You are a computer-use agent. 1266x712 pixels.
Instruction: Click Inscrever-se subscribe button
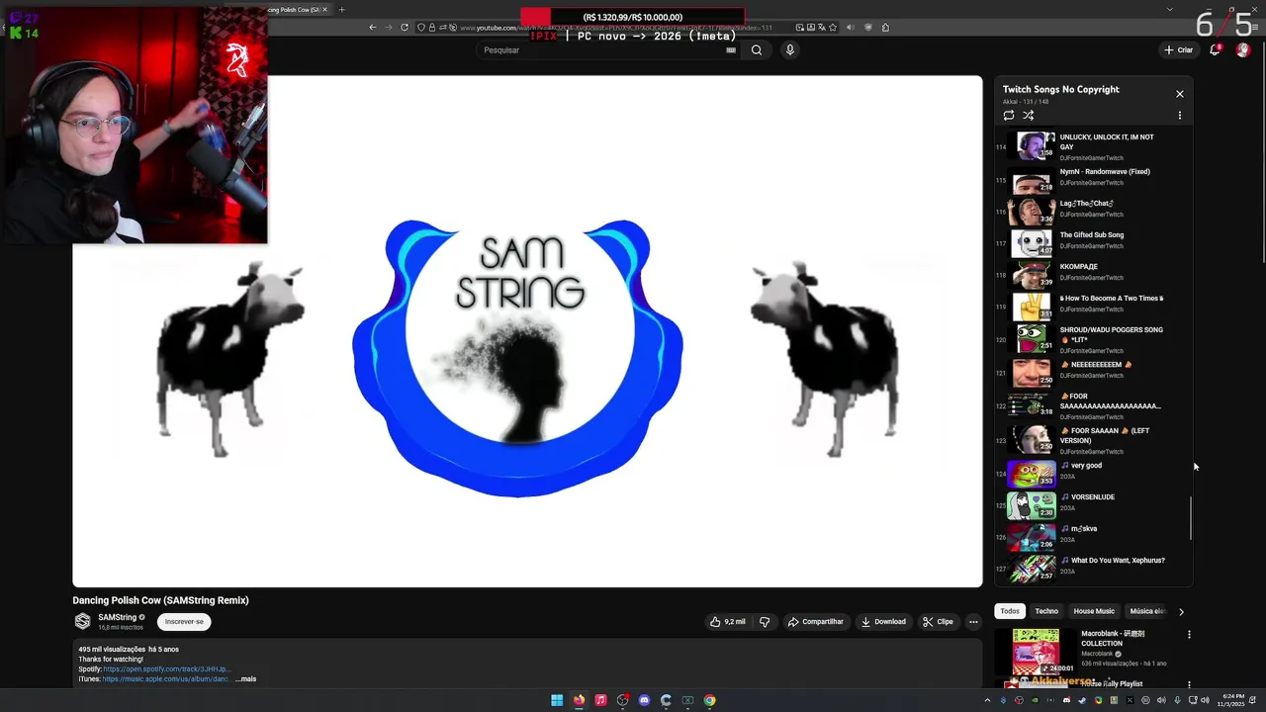pyautogui.click(x=184, y=622)
